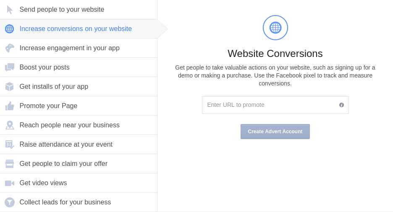The width and height of the screenshot is (393, 212).
Task: Click the storefront icon for offer claims
Action: 9,164
